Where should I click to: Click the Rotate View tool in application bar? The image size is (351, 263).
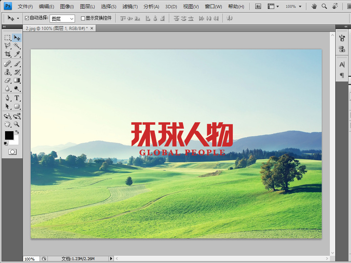point(335,6)
